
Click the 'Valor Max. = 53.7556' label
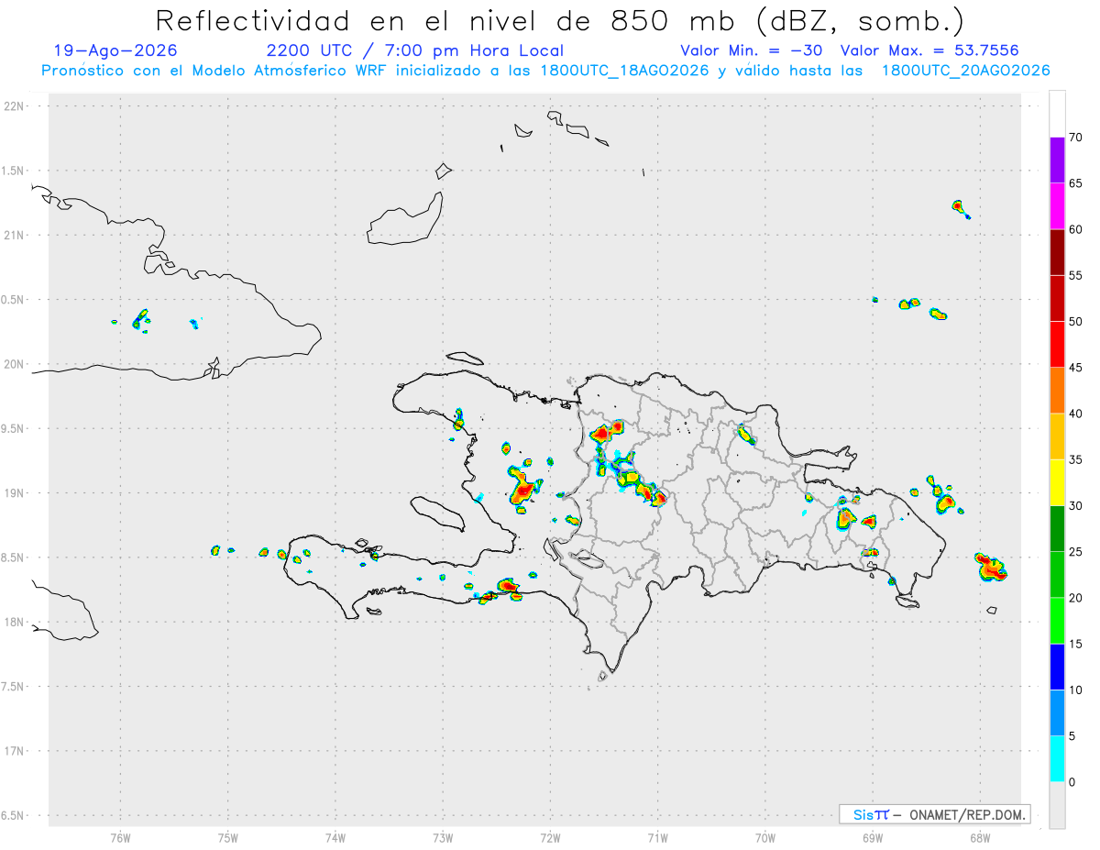coord(929,50)
